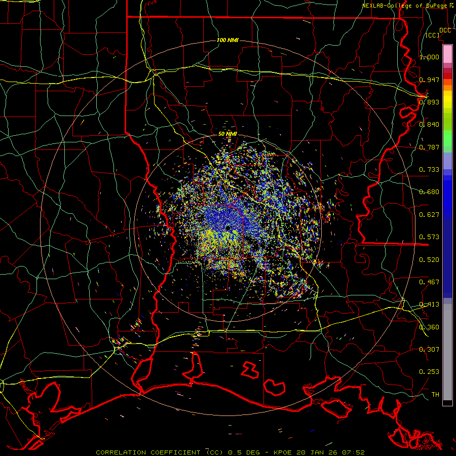Click the "[CC]" legend unit label
This screenshot has width=456, height=456.
point(432,35)
